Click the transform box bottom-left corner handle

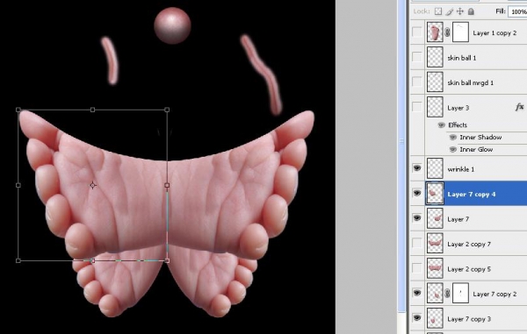(18, 260)
